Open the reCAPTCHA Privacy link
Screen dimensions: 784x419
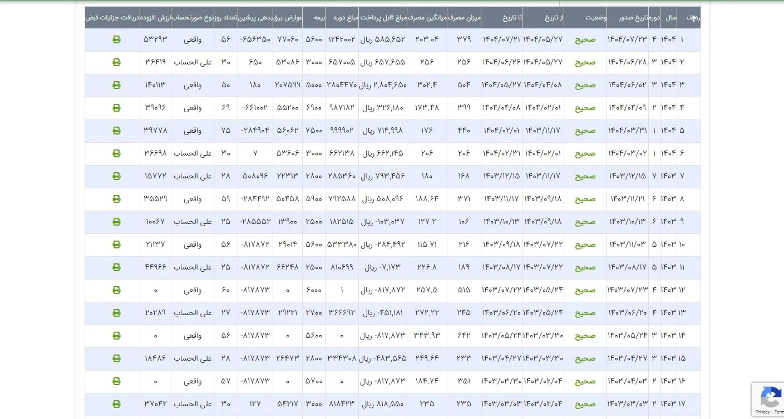(x=762, y=412)
